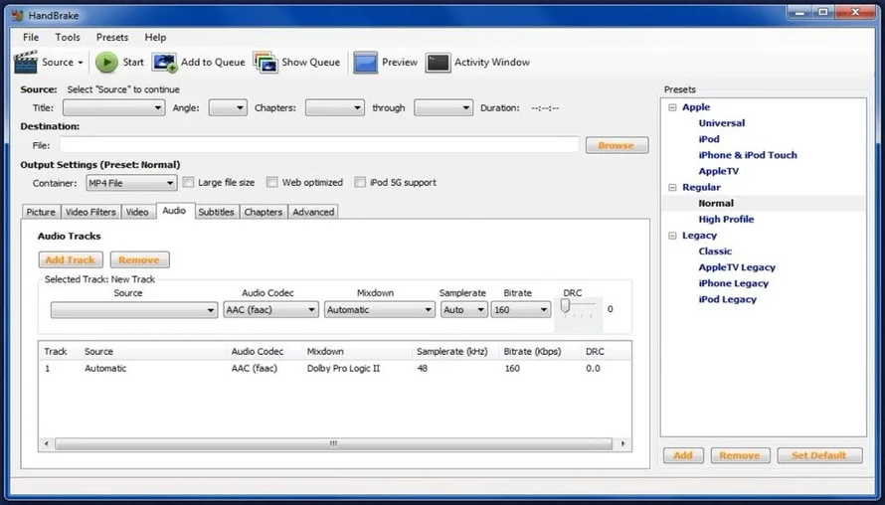Select the High Profile preset
Viewport: 885px width, 505px height.
pyautogui.click(x=727, y=220)
